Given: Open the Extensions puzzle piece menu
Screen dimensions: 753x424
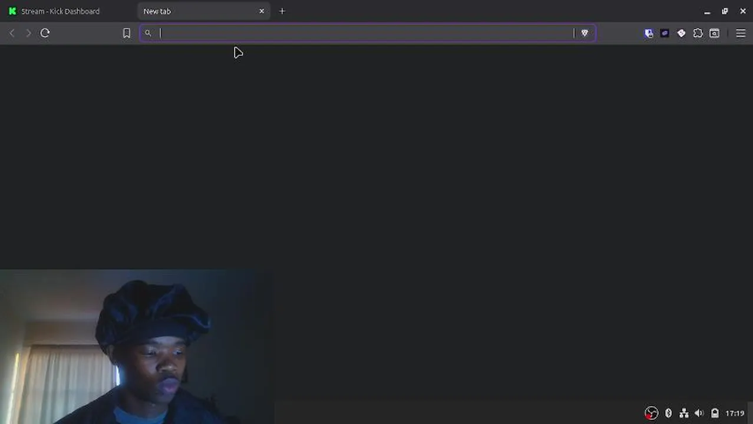Looking at the screenshot, I should [698, 34].
